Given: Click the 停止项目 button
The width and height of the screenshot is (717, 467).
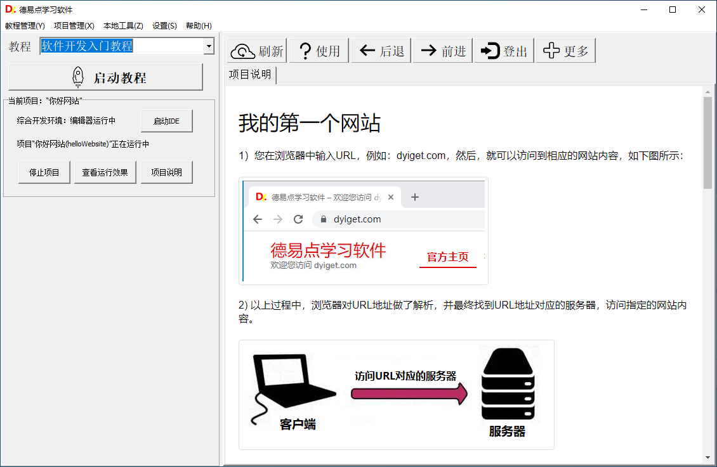Looking at the screenshot, I should pos(44,172).
